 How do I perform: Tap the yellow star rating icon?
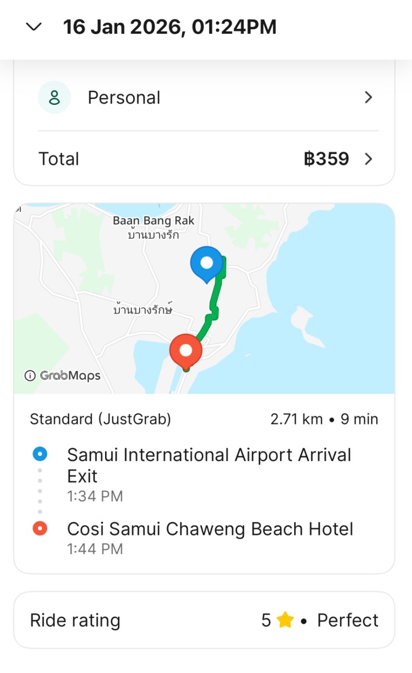(285, 620)
